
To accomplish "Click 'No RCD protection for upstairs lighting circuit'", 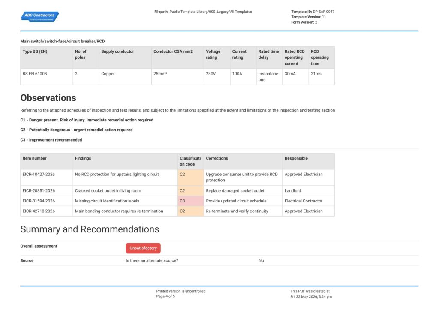I will coord(117,174).
